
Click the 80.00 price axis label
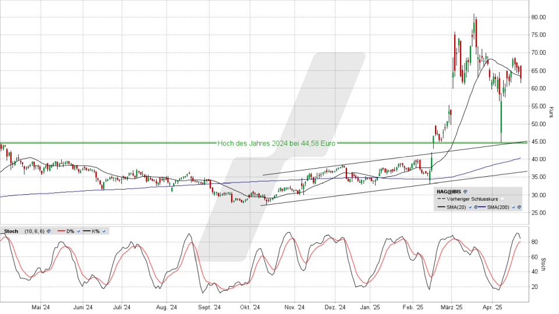click(x=538, y=17)
